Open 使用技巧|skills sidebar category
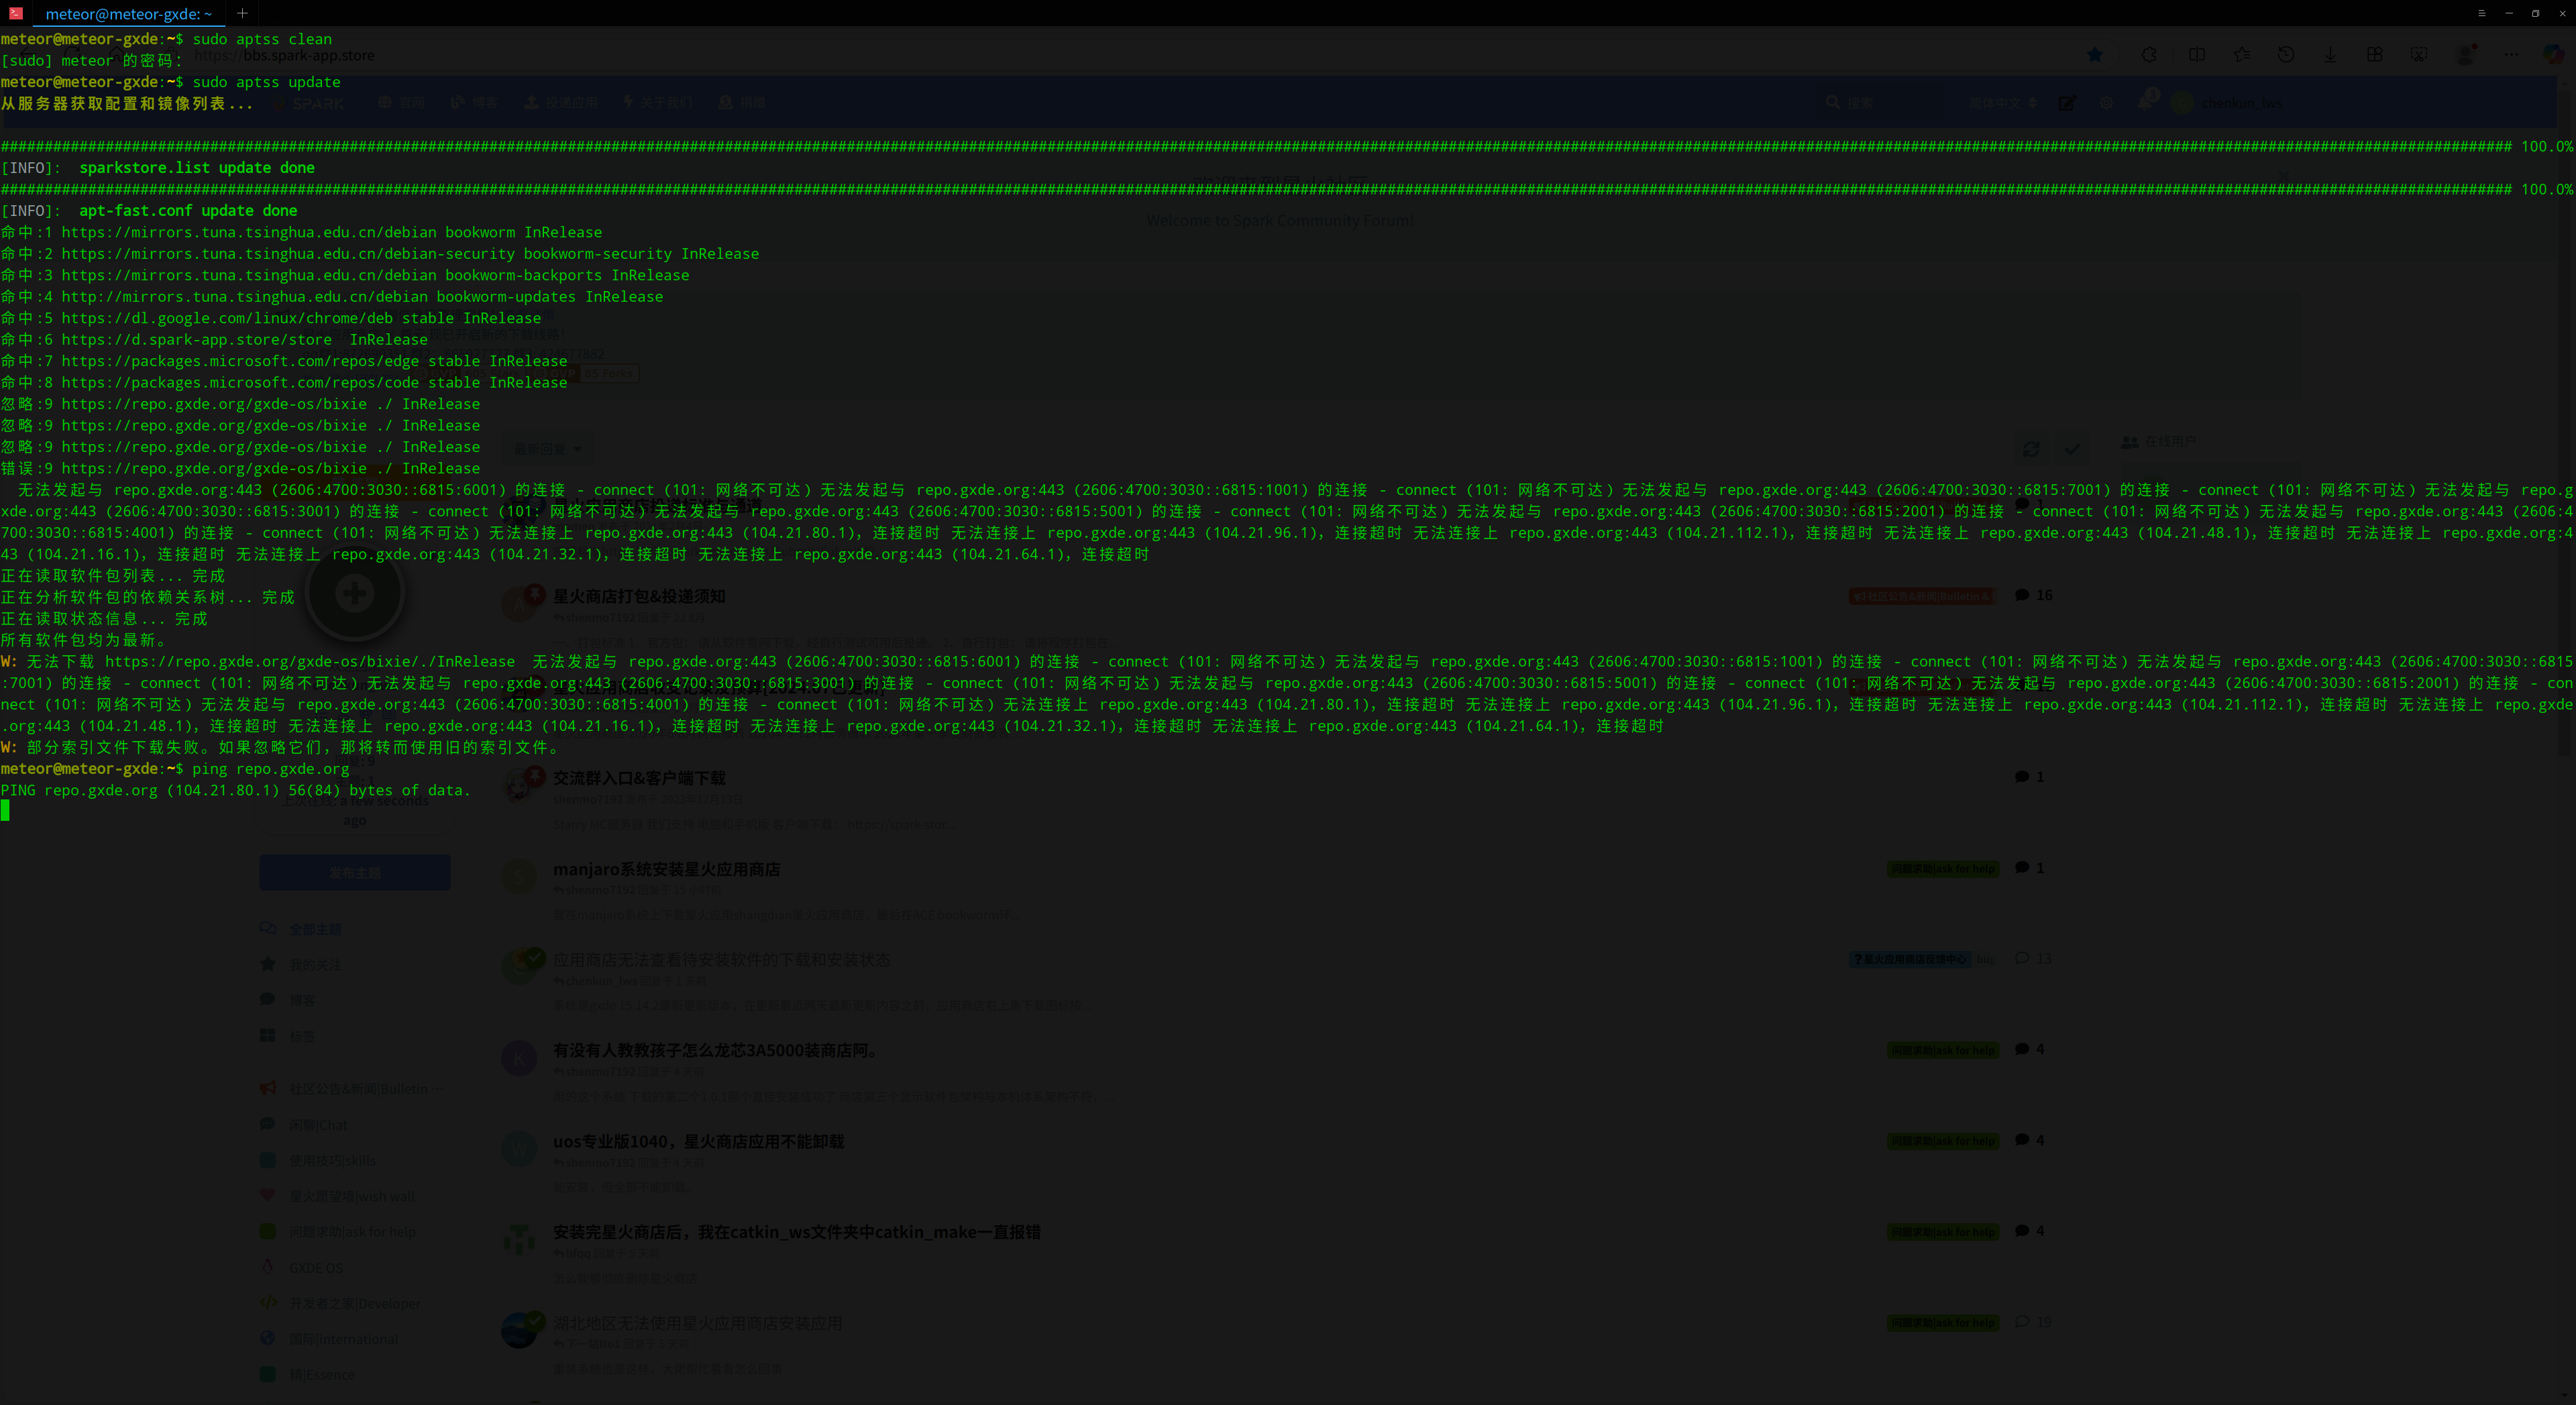 pyautogui.click(x=318, y=1161)
